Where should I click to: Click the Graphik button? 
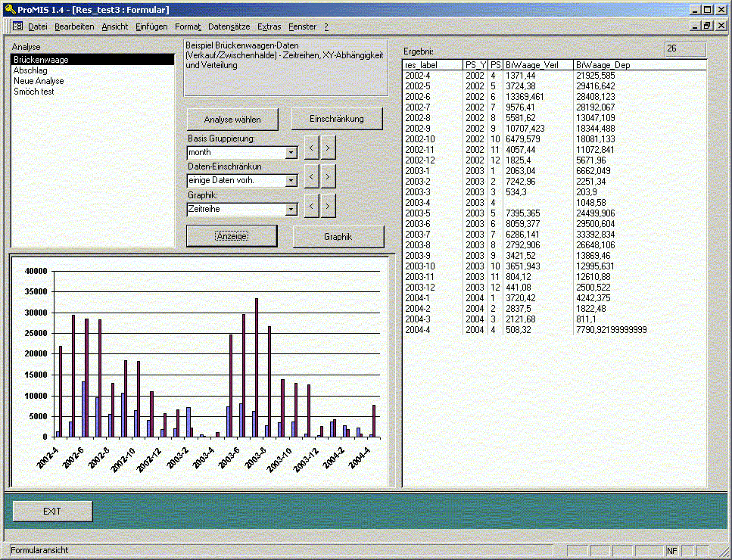[x=338, y=237]
